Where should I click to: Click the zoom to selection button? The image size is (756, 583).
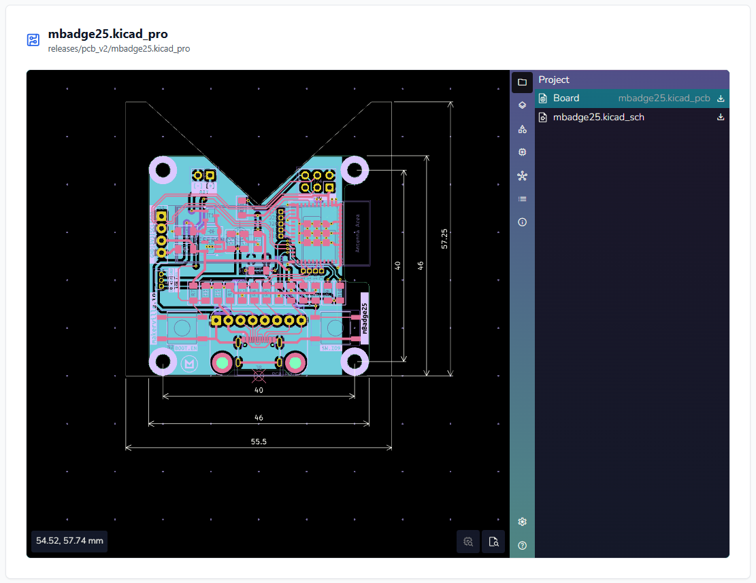tap(468, 542)
